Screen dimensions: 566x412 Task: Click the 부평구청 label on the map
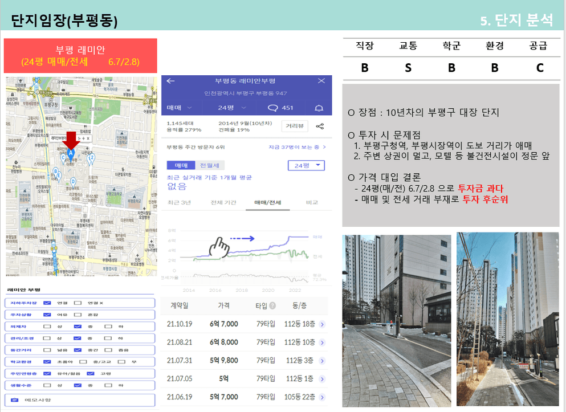(x=51, y=105)
